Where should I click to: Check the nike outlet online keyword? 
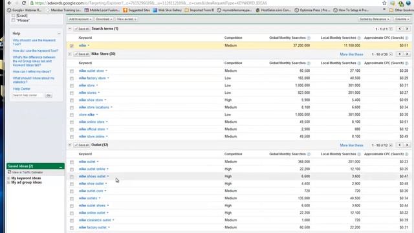tap(72, 170)
